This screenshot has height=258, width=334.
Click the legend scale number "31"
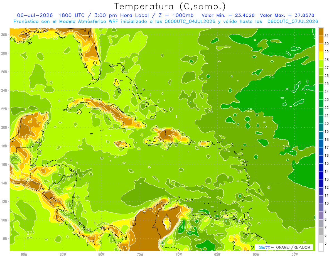(326, 35)
